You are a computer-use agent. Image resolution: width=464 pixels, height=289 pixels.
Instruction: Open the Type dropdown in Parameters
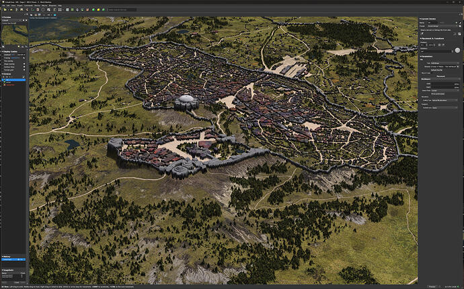point(444,63)
